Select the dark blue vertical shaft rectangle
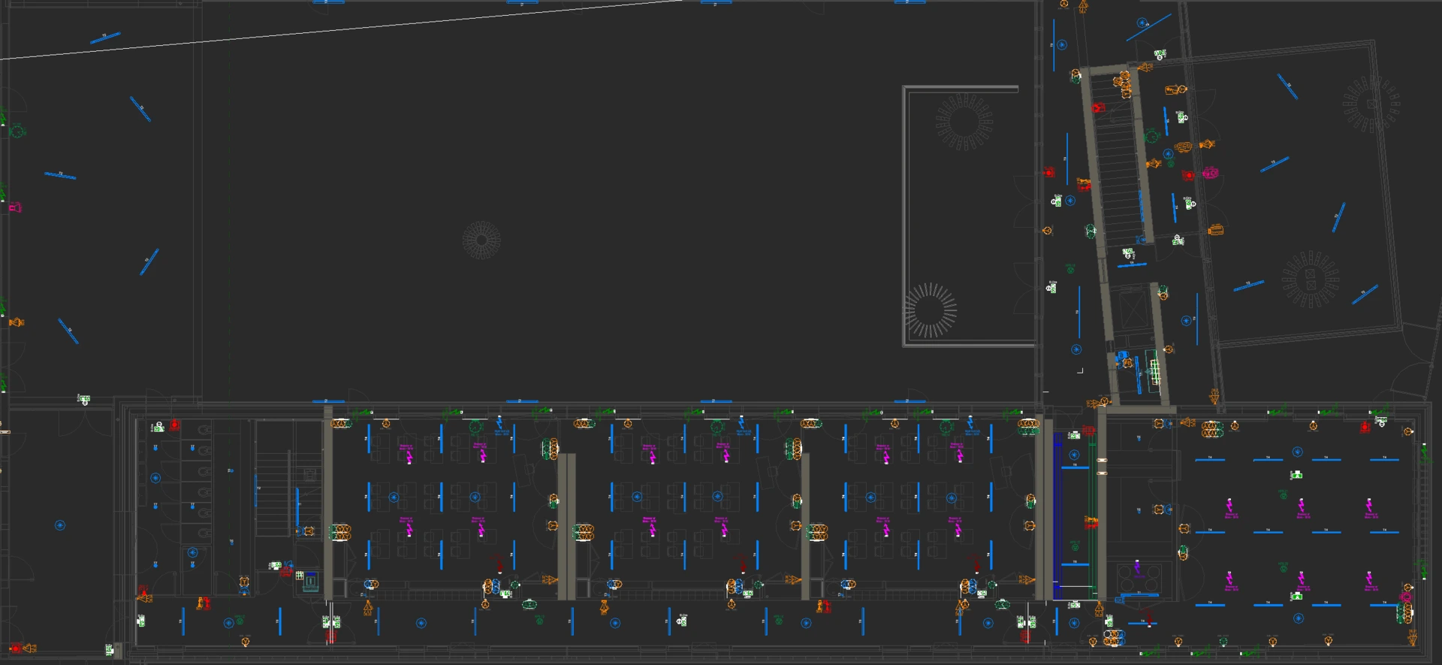The width and height of the screenshot is (1442, 665). (1058, 515)
